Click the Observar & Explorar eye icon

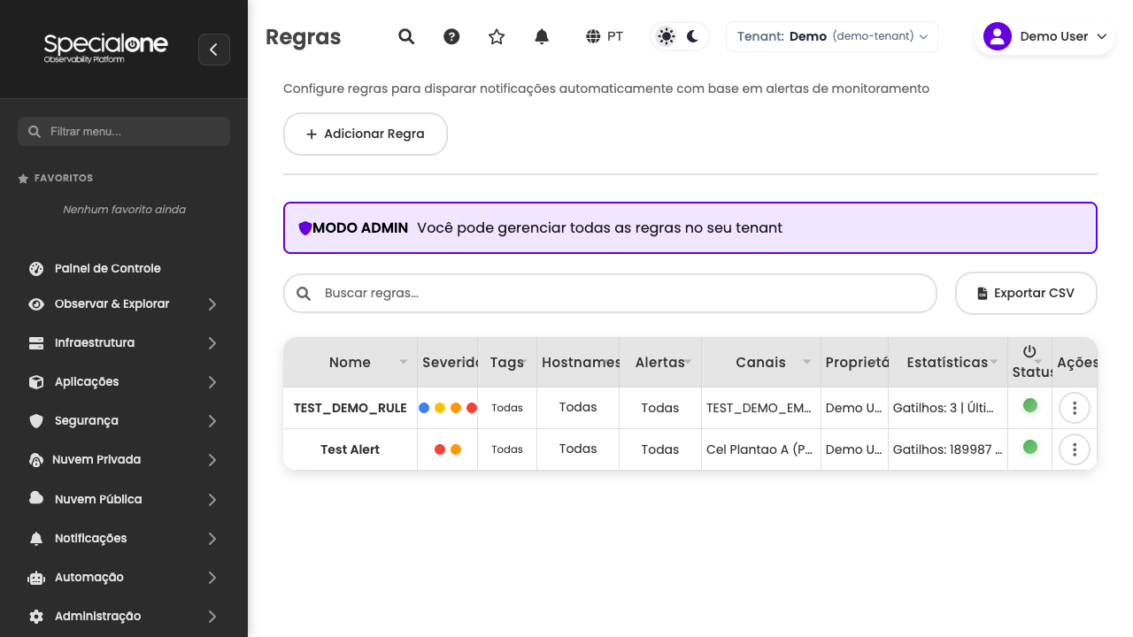(x=36, y=303)
